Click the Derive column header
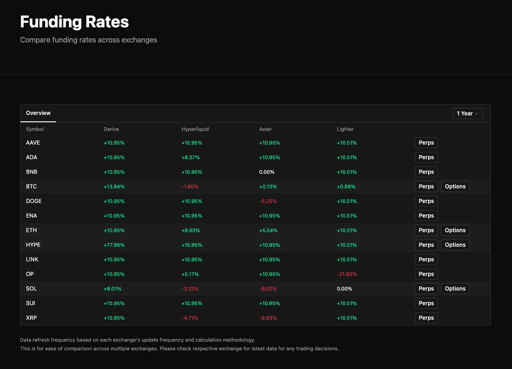The image size is (512, 369). pos(111,129)
